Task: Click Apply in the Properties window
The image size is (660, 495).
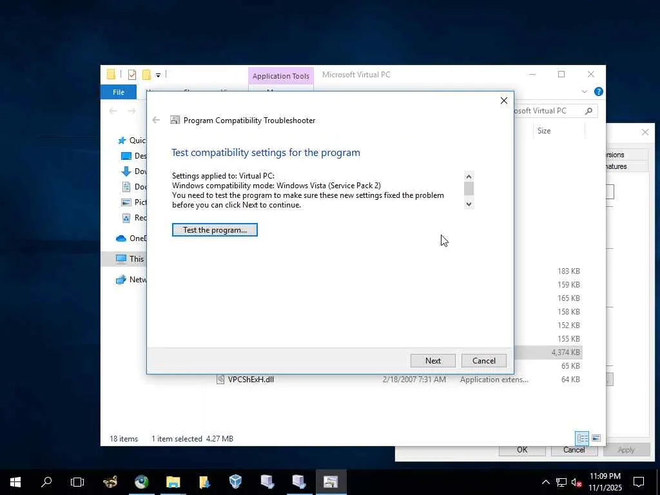Action: pyautogui.click(x=626, y=450)
